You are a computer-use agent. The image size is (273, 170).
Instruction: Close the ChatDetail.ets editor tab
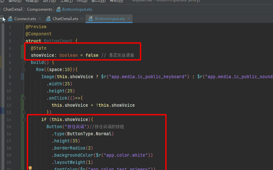tap(82, 19)
